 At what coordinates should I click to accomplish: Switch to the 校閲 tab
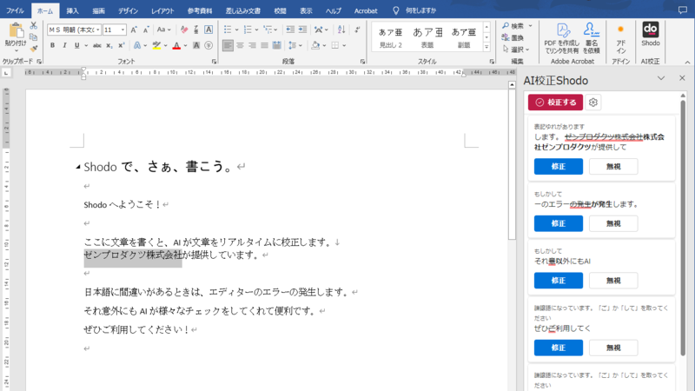coord(280,10)
